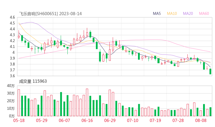Viewport: 215px width, 127px height.
Task: Click the 4.5 price axis label
Action: pos(12,23)
